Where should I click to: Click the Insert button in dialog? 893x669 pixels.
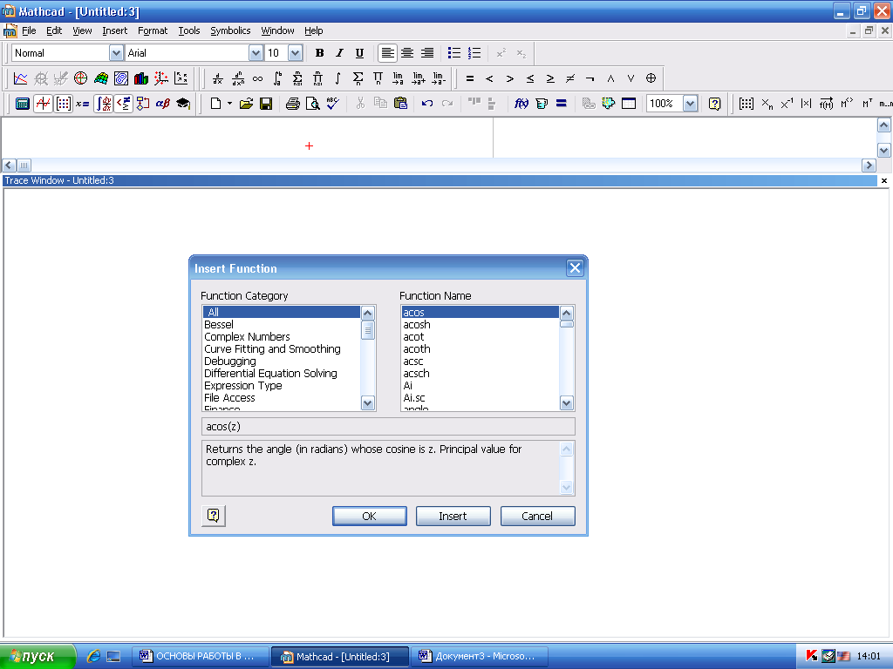click(x=453, y=516)
